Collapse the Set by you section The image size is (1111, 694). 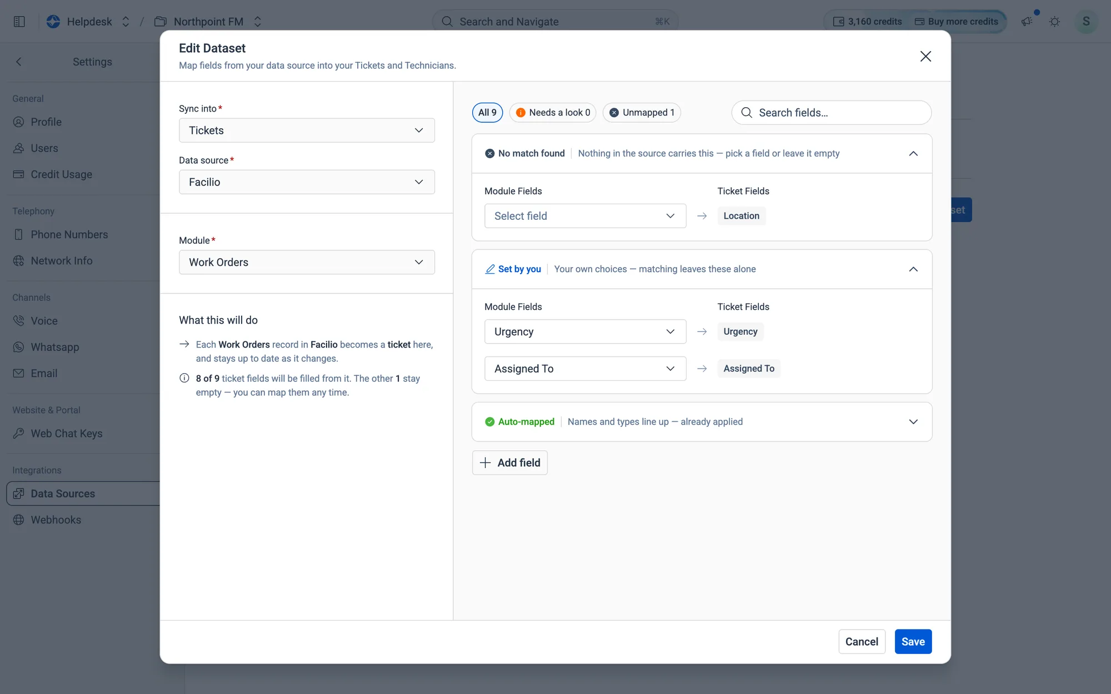(913, 269)
